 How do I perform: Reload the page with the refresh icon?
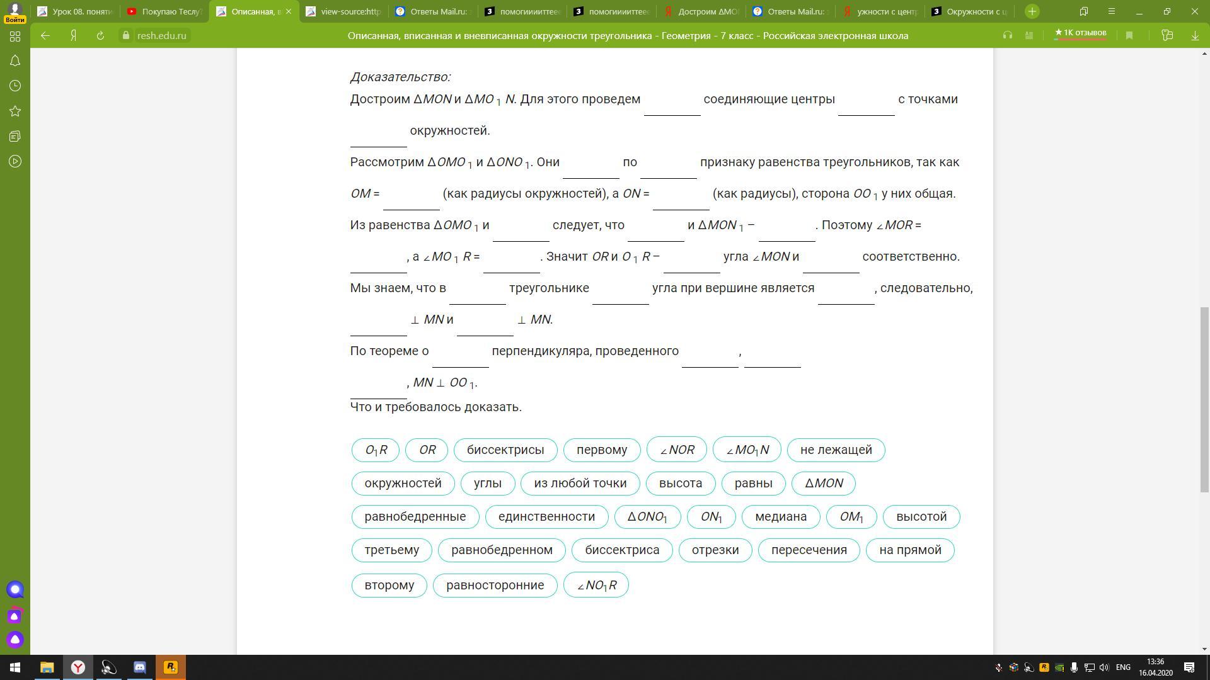(x=100, y=36)
